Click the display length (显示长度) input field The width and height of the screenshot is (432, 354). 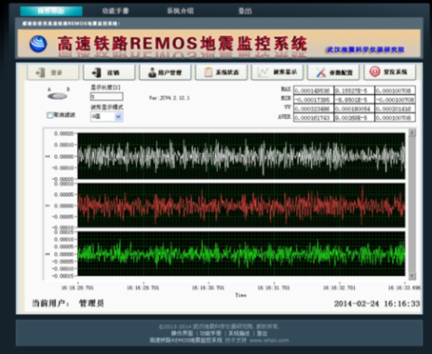tap(107, 97)
